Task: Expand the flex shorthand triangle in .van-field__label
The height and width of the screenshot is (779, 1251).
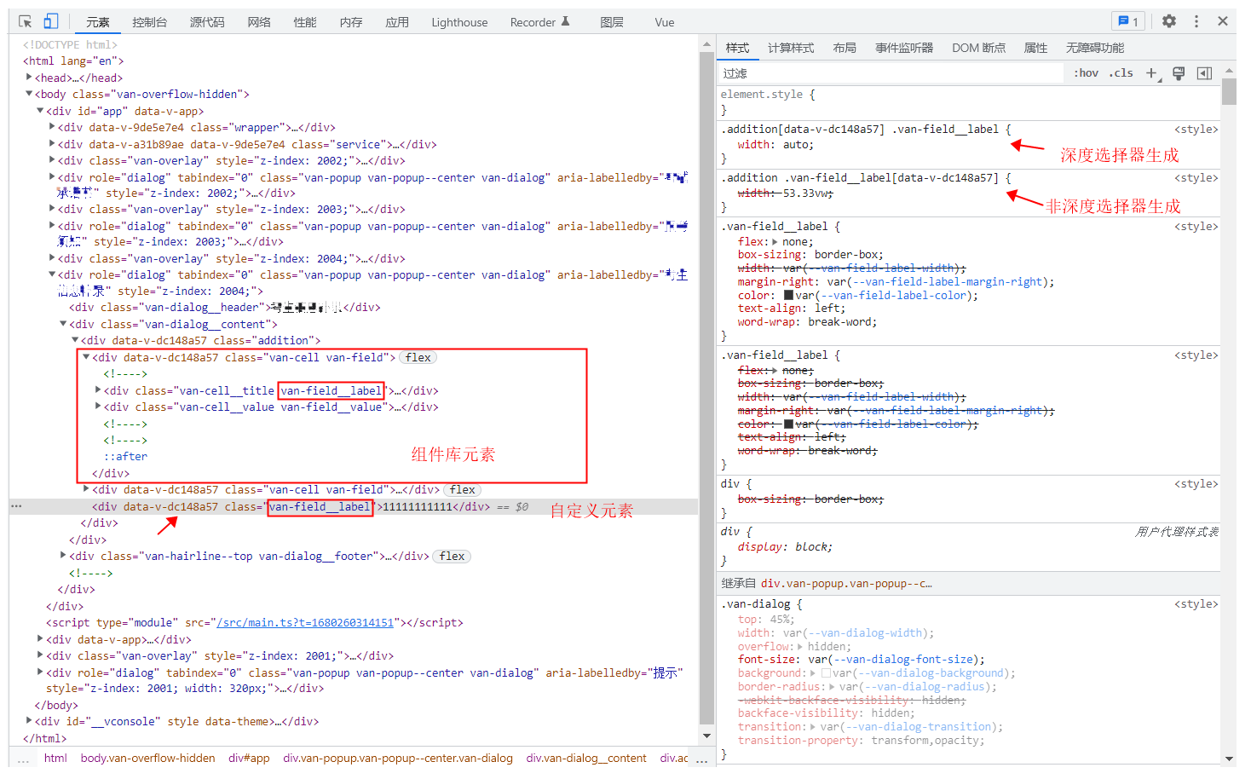Action: [773, 242]
